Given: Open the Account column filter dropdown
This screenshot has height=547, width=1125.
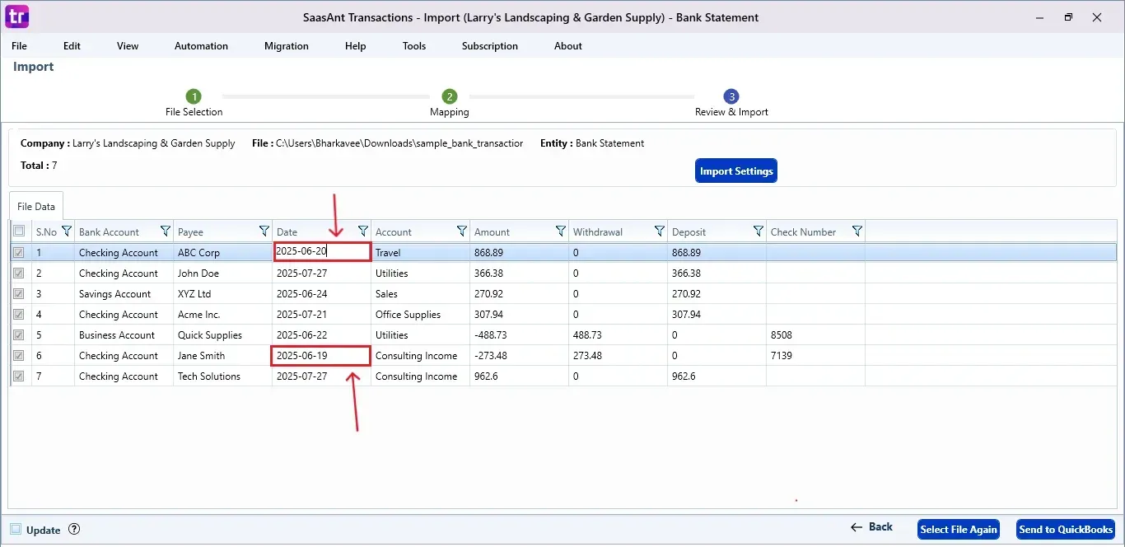Looking at the screenshot, I should 461,231.
